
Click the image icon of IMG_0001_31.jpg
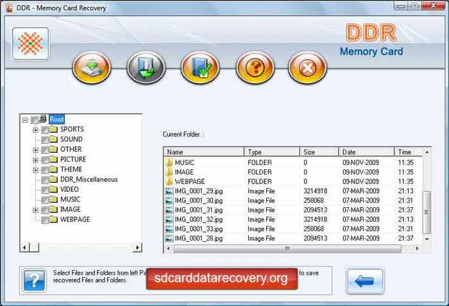click(x=169, y=210)
